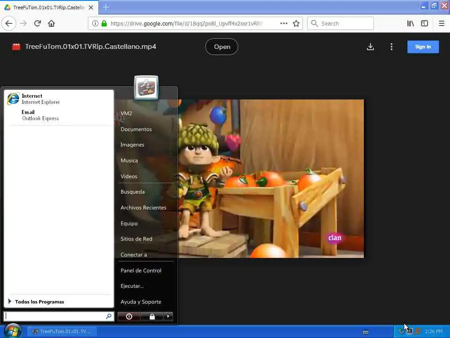Click the browser forward arrow

coord(24,23)
